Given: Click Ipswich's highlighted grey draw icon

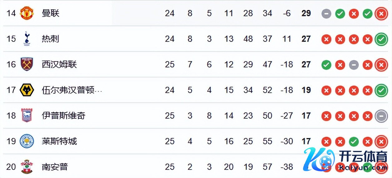Looking at the screenshot, I should (381, 116).
